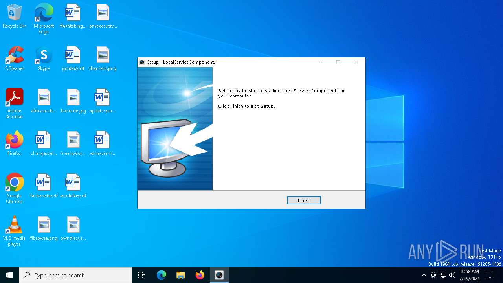
Task: Select the CCleaner desktop shortcut
Action: [15, 59]
